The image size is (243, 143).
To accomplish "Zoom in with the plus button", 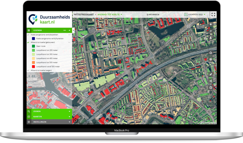I will point(210,24).
